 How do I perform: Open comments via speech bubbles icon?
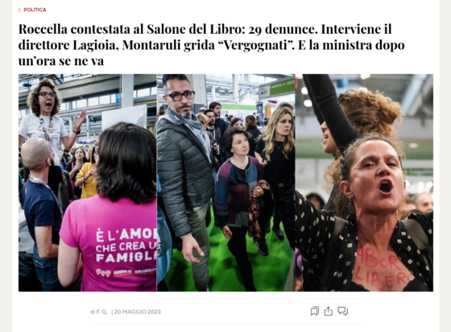[x=342, y=311]
